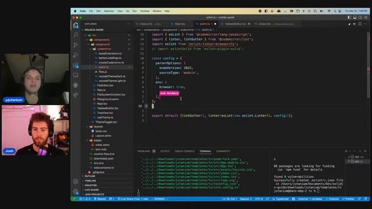Open the Terminal menu

click(x=145, y=11)
